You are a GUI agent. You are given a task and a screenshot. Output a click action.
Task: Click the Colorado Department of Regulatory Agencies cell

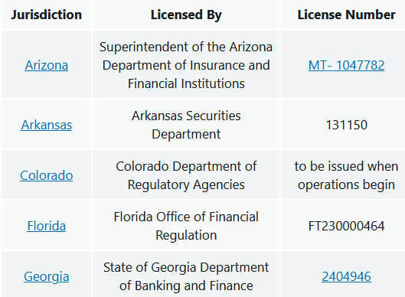[x=186, y=175]
